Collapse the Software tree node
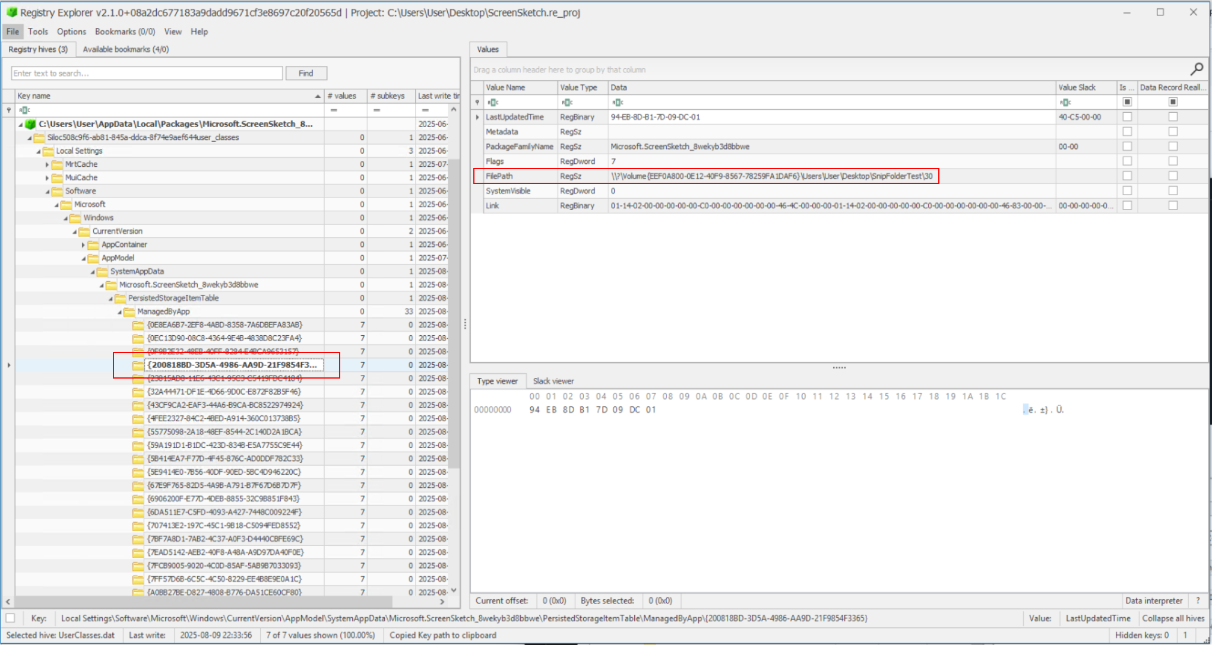The image size is (1212, 645). pos(48,191)
